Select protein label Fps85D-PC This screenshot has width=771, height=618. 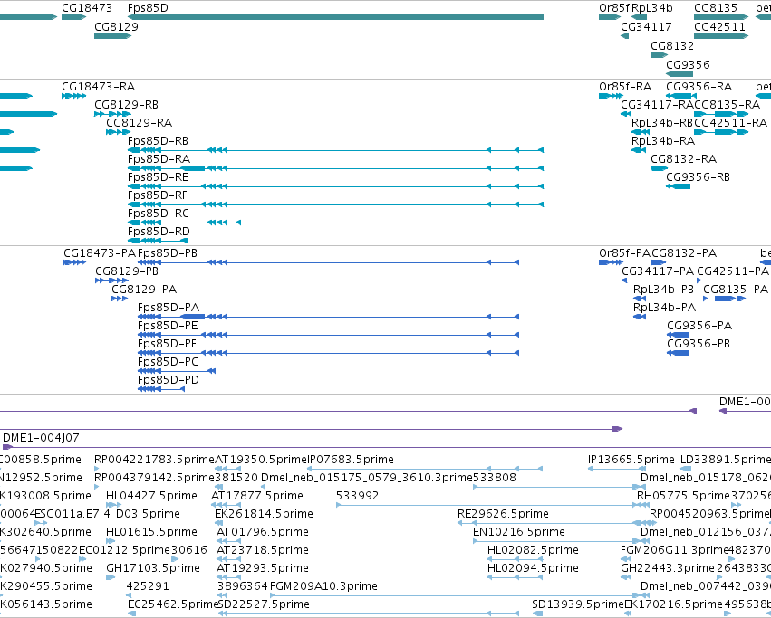(168, 363)
